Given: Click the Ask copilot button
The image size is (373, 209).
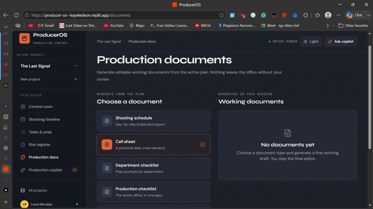Looking at the screenshot, I should [341, 42].
